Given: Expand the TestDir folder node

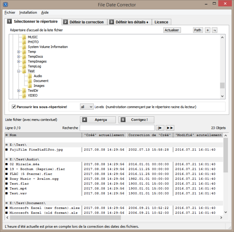Looking at the screenshot, I should coord(19,91).
